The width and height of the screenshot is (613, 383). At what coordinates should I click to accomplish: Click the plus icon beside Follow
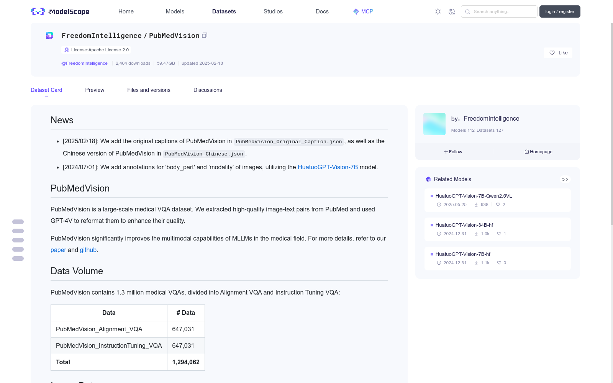click(446, 152)
